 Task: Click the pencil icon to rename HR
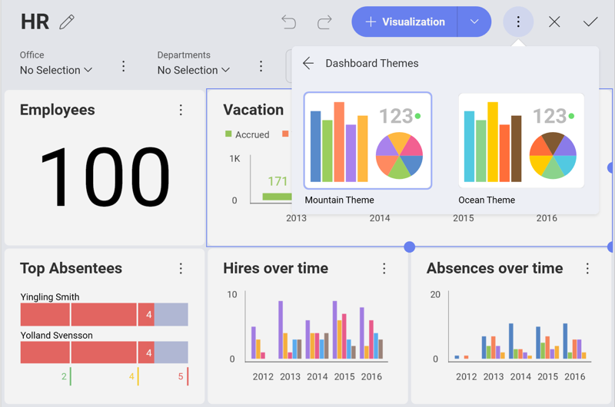point(67,22)
